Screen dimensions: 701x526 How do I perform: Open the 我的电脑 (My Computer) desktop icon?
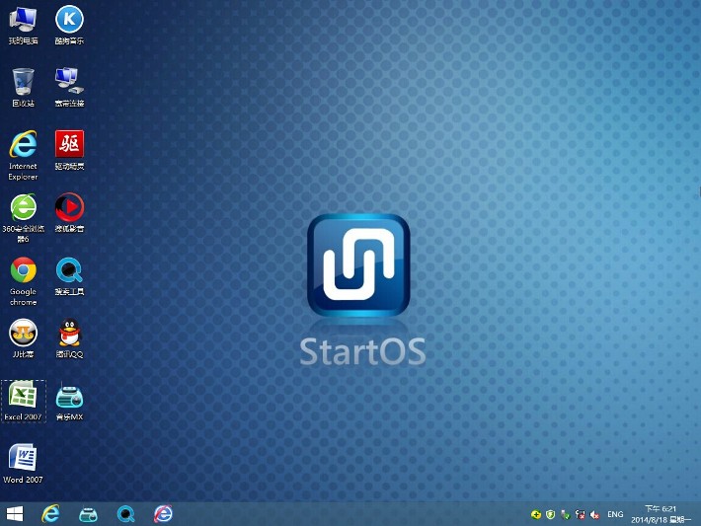pyautogui.click(x=24, y=25)
